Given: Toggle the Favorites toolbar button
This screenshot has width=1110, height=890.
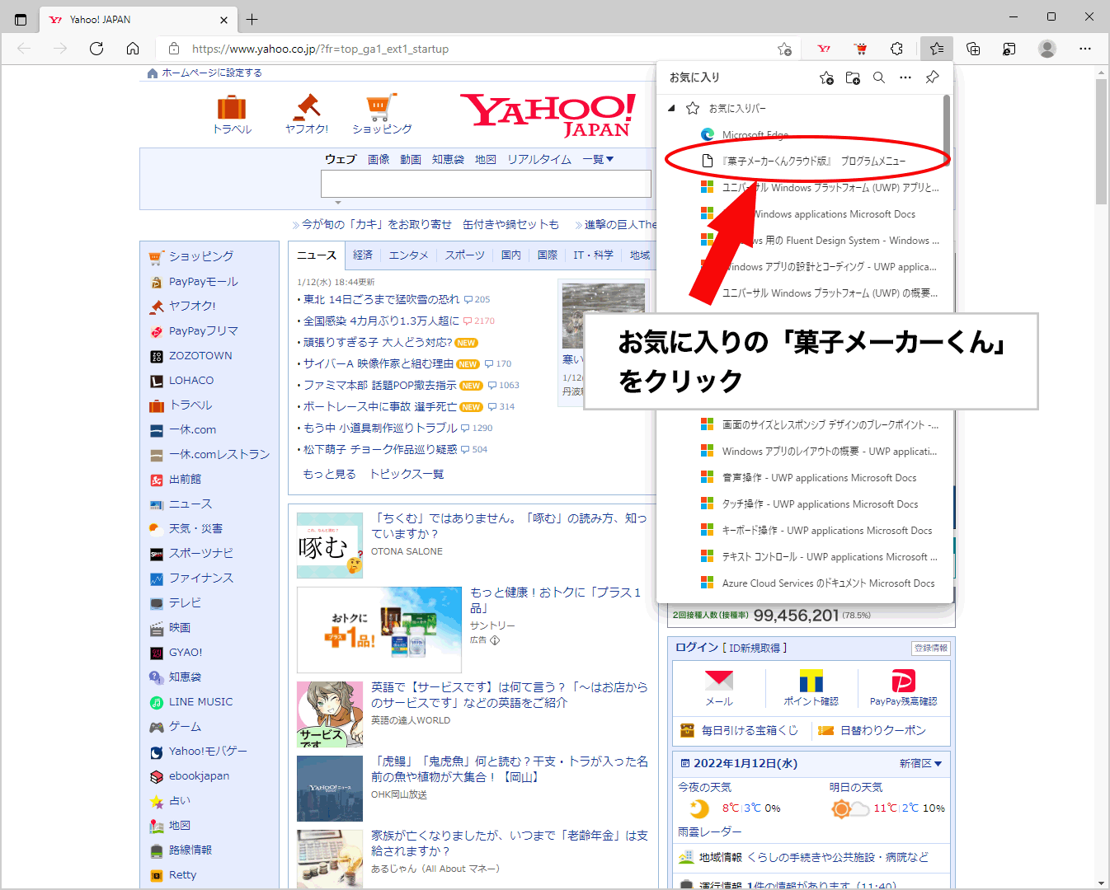Looking at the screenshot, I should [x=937, y=49].
